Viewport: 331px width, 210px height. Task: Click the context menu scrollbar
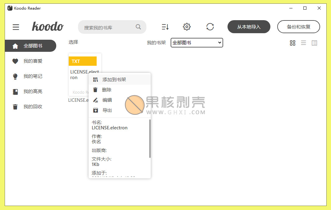pyautogui.click(x=149, y=138)
